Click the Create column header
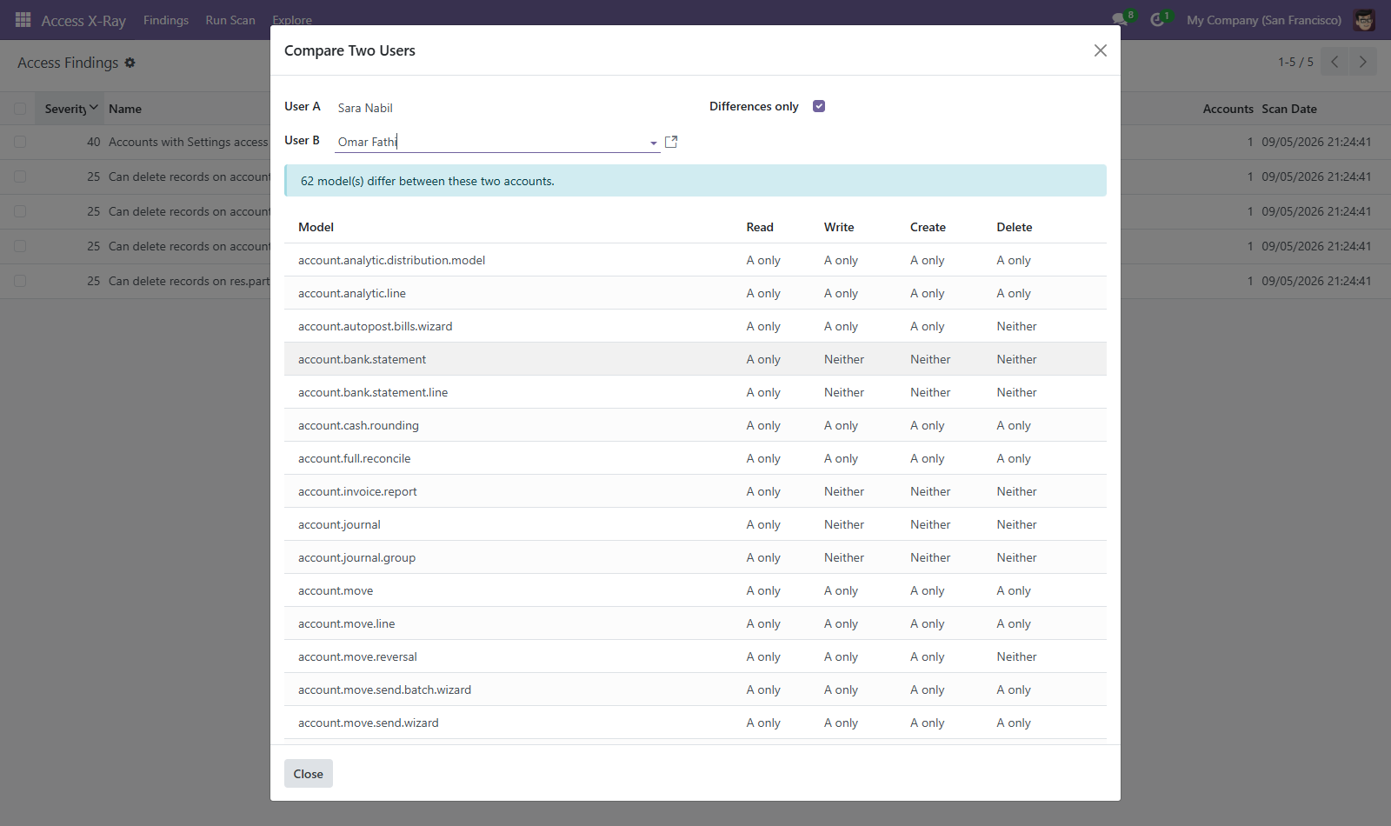Image resolution: width=1391 pixels, height=826 pixels. click(x=928, y=227)
